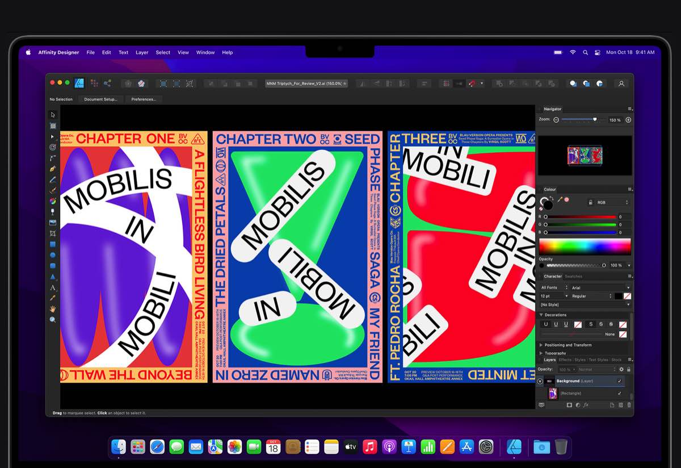Image resolution: width=681 pixels, height=468 pixels.
Task: Collapse the Background layer group
Action: coord(540,381)
